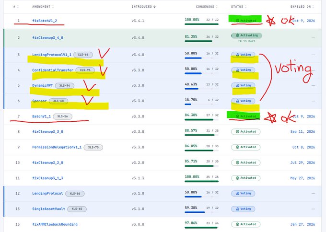Click the 100.00% consensus value of fixCleanup3_1_3
The image size is (326, 232).
[x=192, y=177]
